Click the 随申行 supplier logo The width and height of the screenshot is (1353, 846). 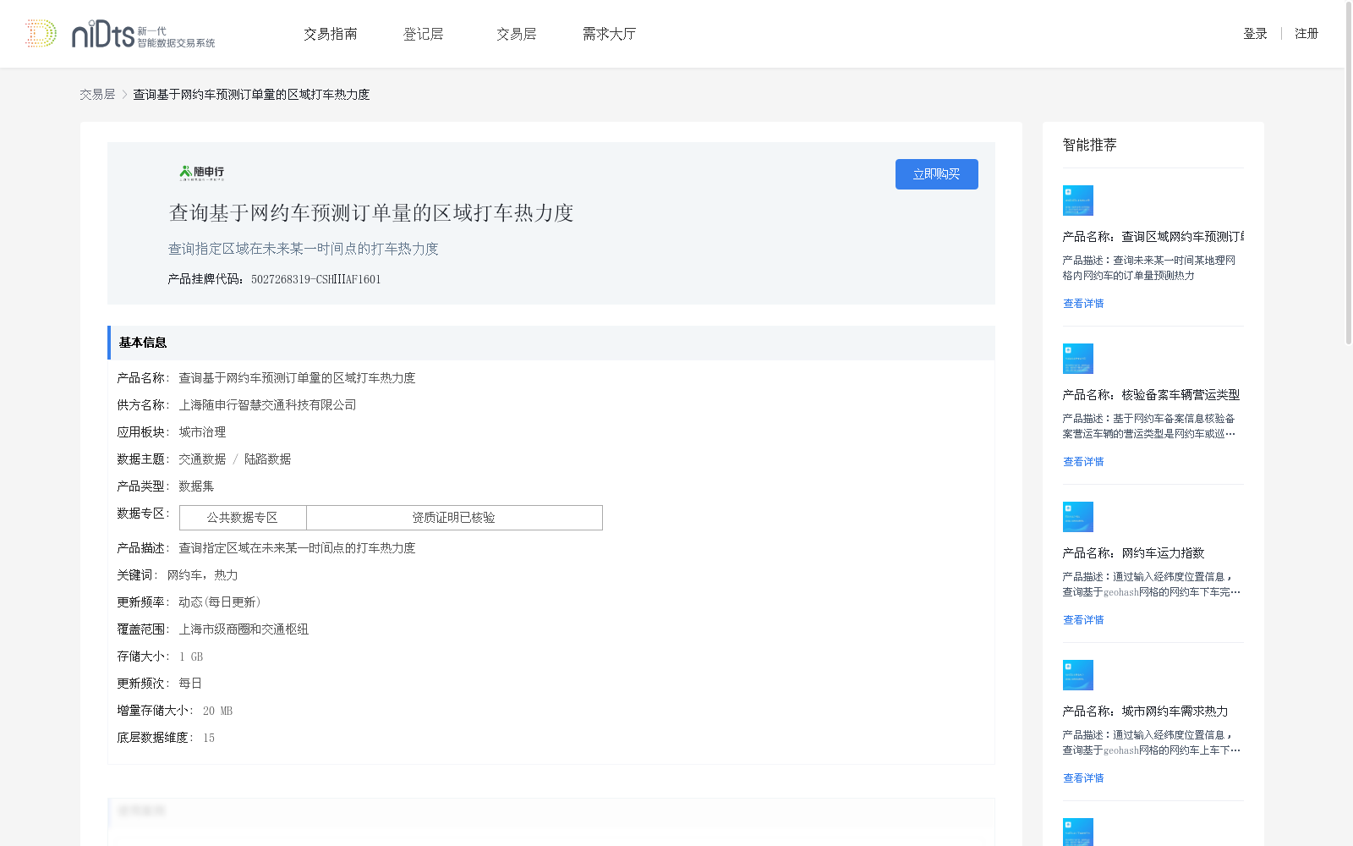[202, 172]
